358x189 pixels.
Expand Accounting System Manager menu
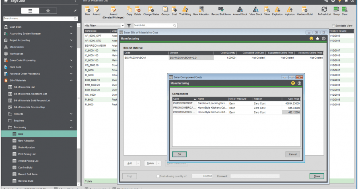[71, 33]
